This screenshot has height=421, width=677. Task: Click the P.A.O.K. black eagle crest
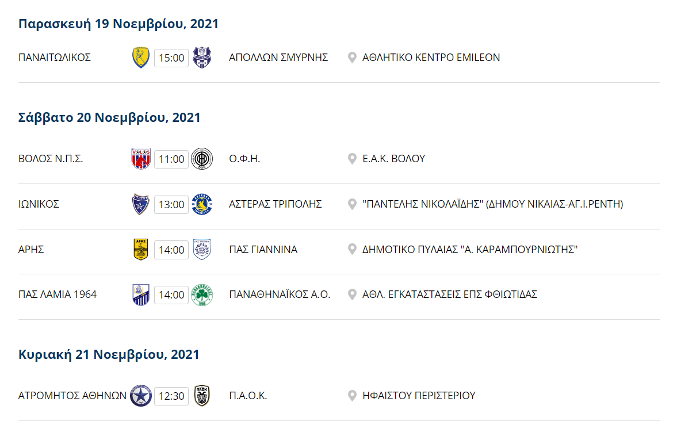pyautogui.click(x=202, y=396)
